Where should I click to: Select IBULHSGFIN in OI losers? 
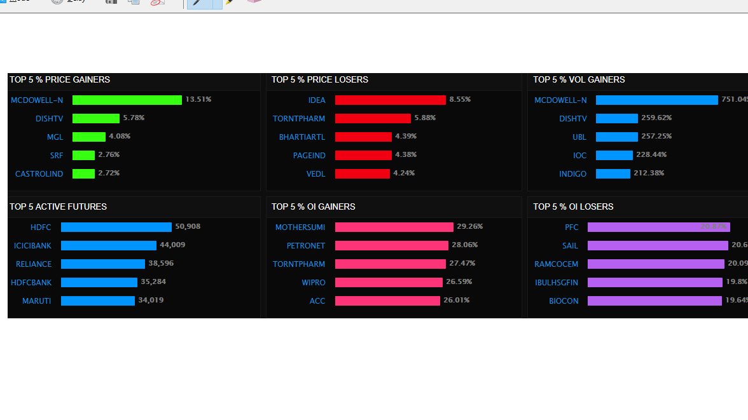pyautogui.click(x=556, y=283)
